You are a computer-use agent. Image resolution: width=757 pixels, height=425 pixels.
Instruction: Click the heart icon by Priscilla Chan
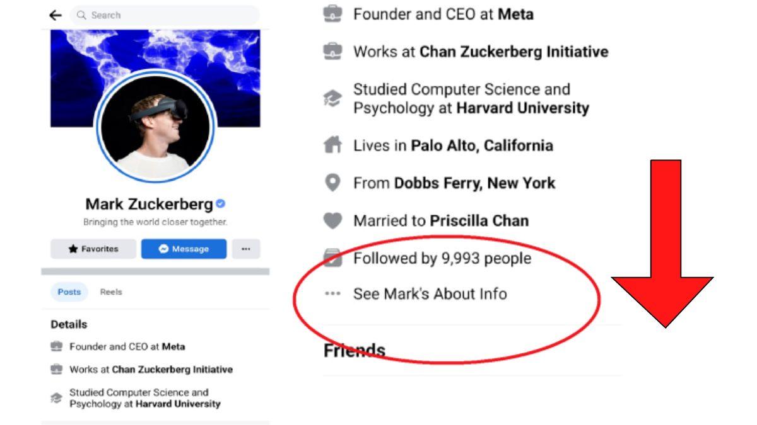332,221
